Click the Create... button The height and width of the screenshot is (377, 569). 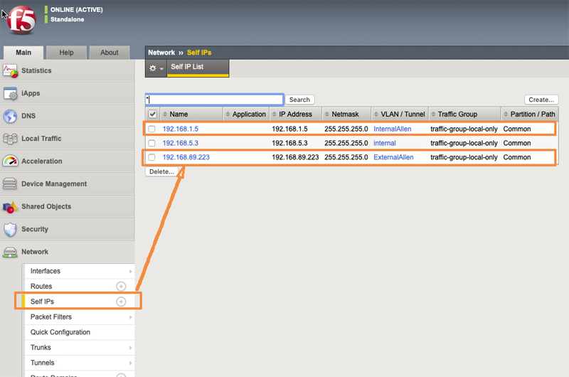541,100
